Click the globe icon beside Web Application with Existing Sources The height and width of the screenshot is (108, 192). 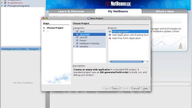pos(110,35)
